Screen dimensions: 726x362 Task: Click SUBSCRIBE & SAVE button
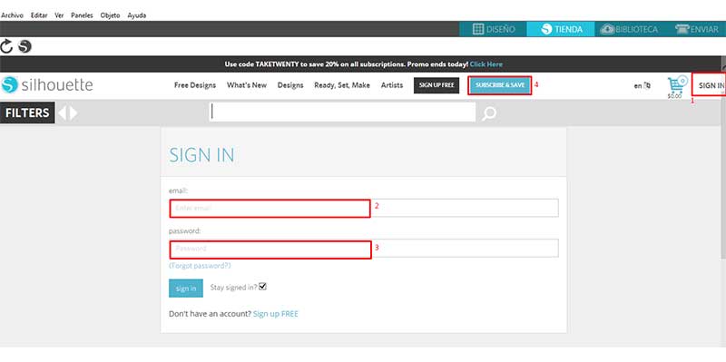click(500, 85)
